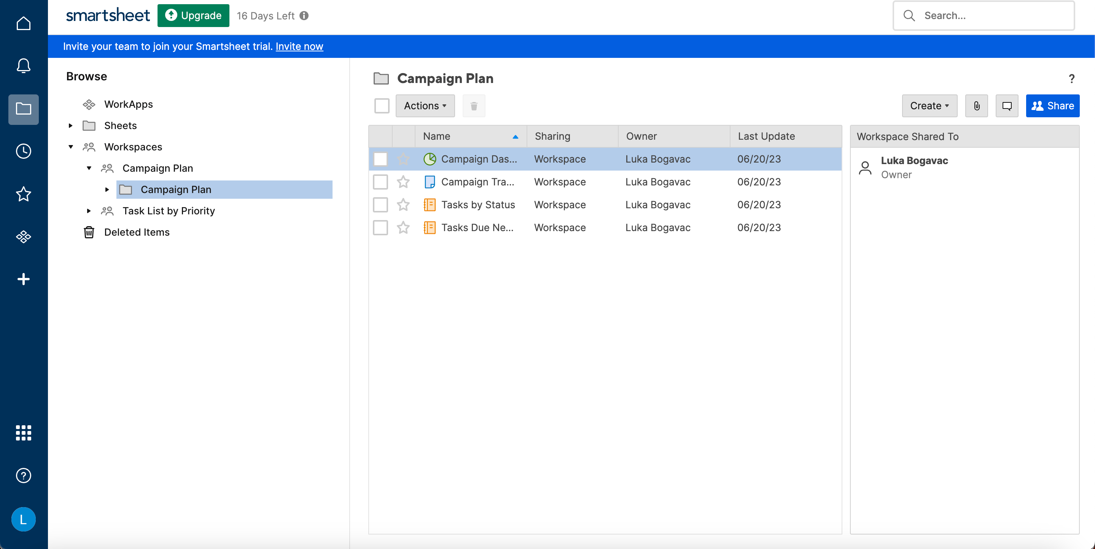This screenshot has width=1095, height=549.
Task: Click the blue Share button
Action: [1052, 106]
